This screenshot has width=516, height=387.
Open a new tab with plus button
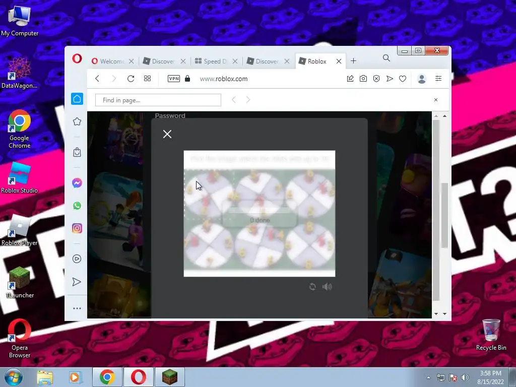(x=353, y=61)
